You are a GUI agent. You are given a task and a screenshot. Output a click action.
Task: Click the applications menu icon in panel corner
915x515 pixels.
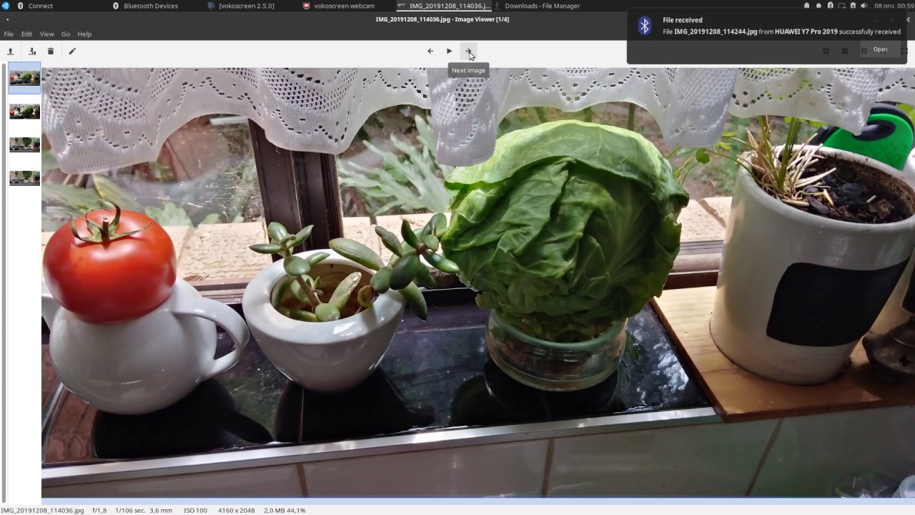point(5,6)
